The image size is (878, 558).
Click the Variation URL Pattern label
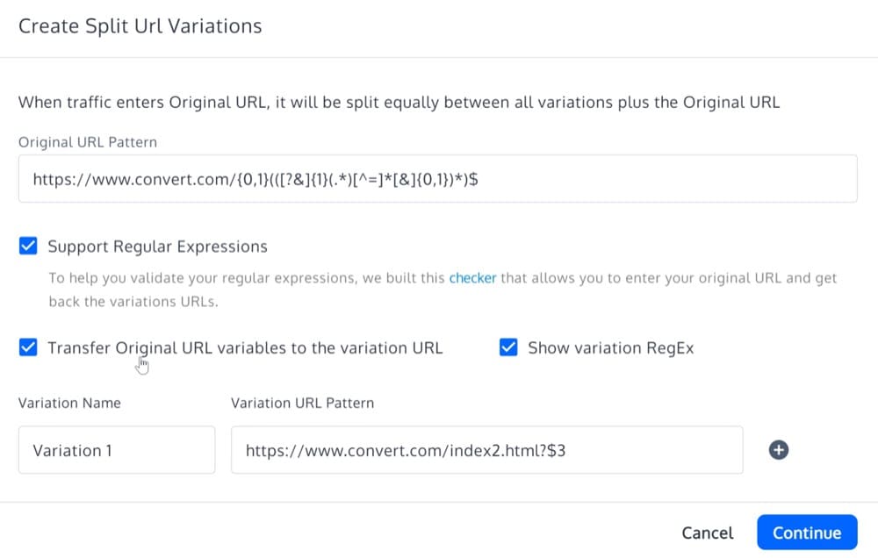302,403
